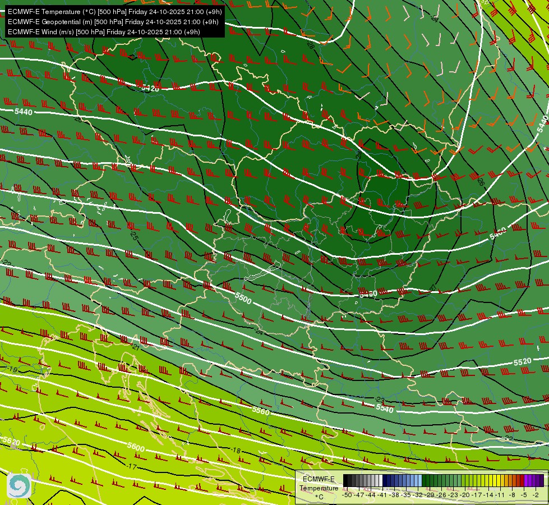
Task: Click the -32 value on the legend scale
Action: coord(418,495)
